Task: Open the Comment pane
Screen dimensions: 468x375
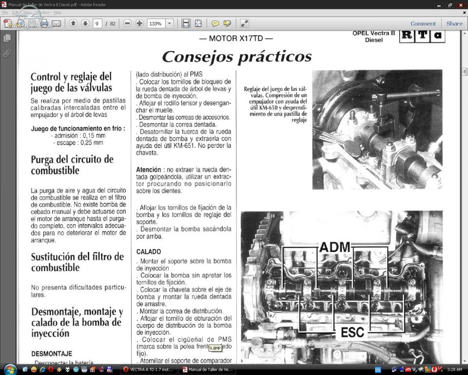Action: coord(423,23)
